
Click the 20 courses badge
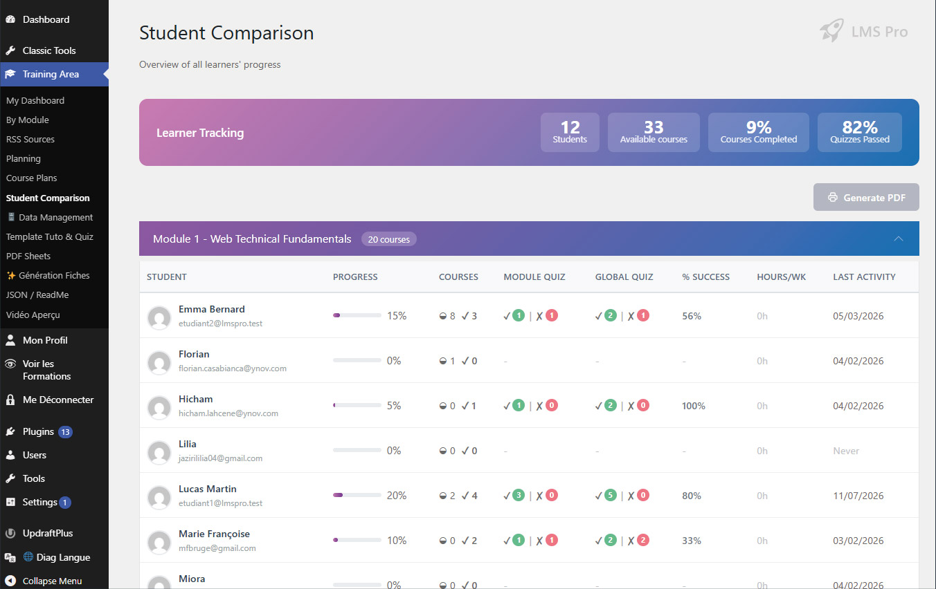[x=389, y=239]
